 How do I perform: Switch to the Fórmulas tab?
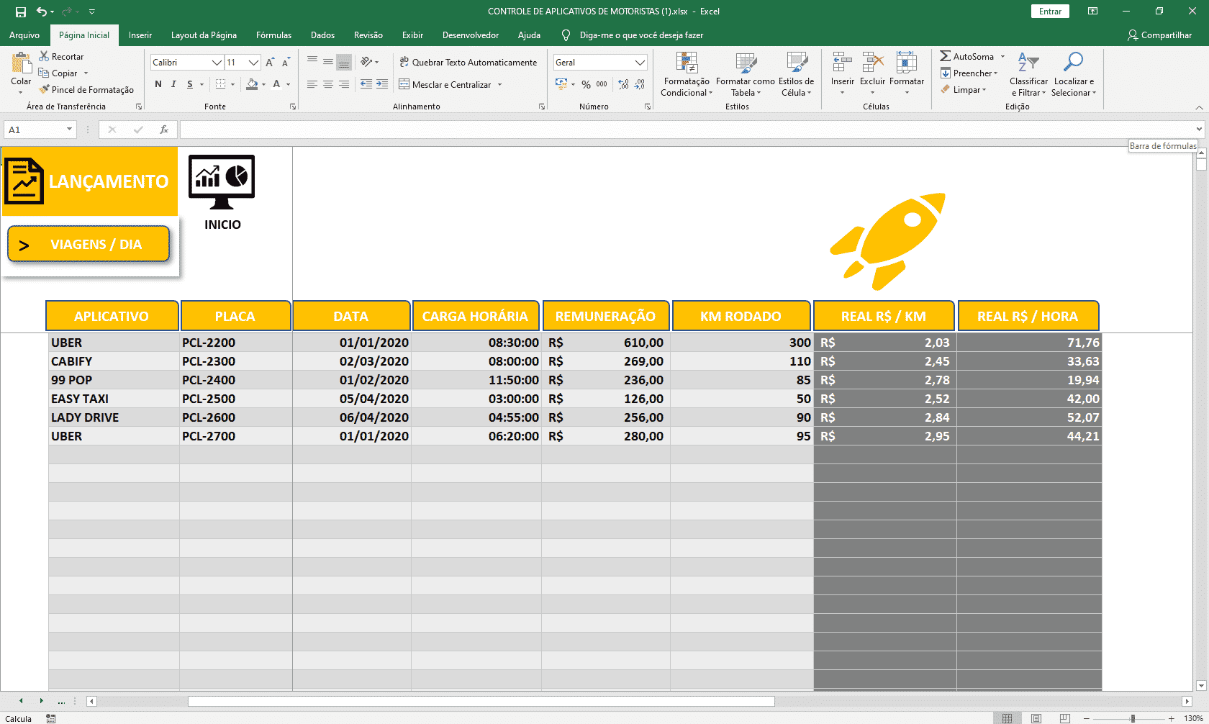pos(273,35)
